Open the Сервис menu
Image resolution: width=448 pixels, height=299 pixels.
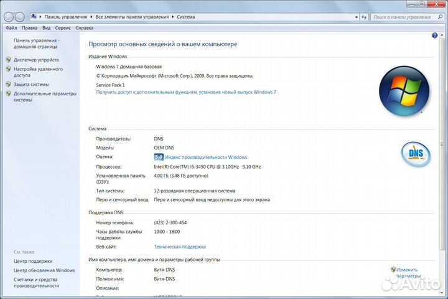63,28
